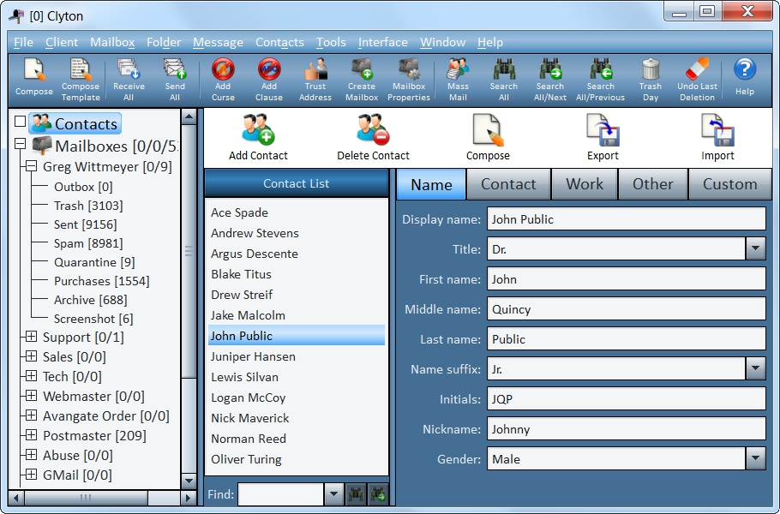
Task: Open the Interface menu
Action: [x=383, y=42]
